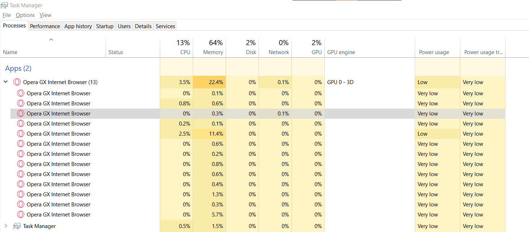This screenshot has height=232, width=529.
Task: Switch to the Performance tab
Action: [45, 26]
